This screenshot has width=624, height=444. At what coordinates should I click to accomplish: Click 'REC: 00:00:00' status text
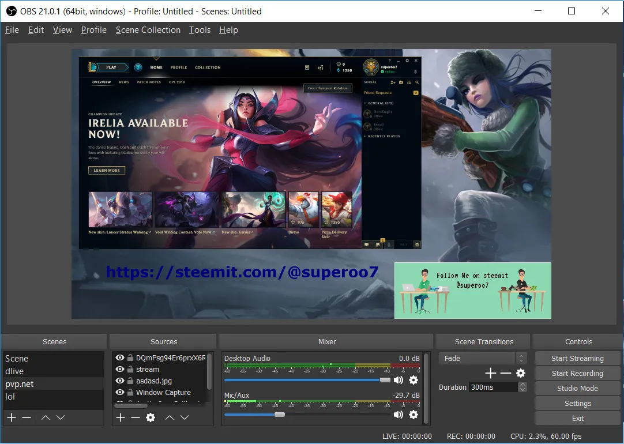(x=471, y=437)
